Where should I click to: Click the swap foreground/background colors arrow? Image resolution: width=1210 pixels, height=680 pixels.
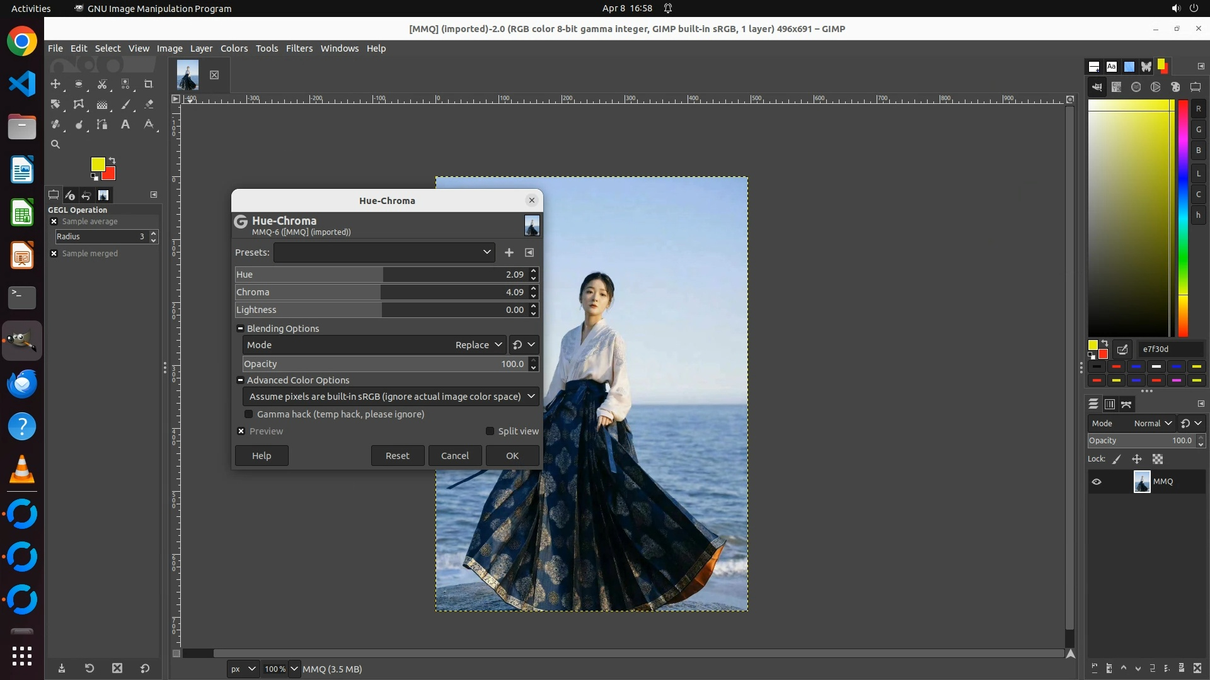click(x=112, y=160)
